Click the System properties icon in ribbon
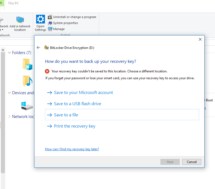The height and width of the screenshot is (189, 215). click(x=50, y=23)
